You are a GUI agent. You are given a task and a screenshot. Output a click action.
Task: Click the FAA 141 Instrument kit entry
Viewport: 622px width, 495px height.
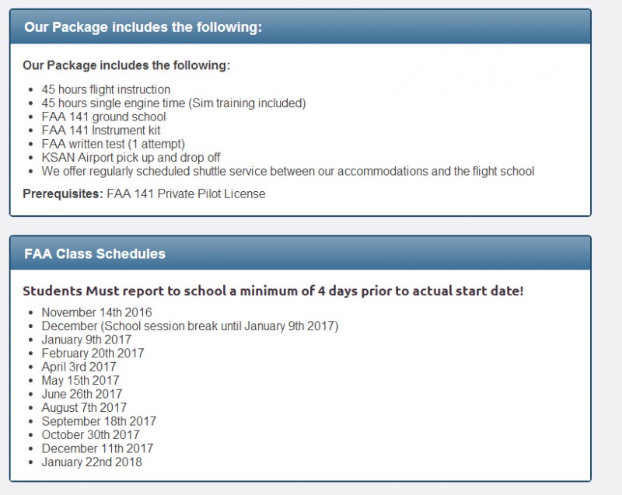101,131
